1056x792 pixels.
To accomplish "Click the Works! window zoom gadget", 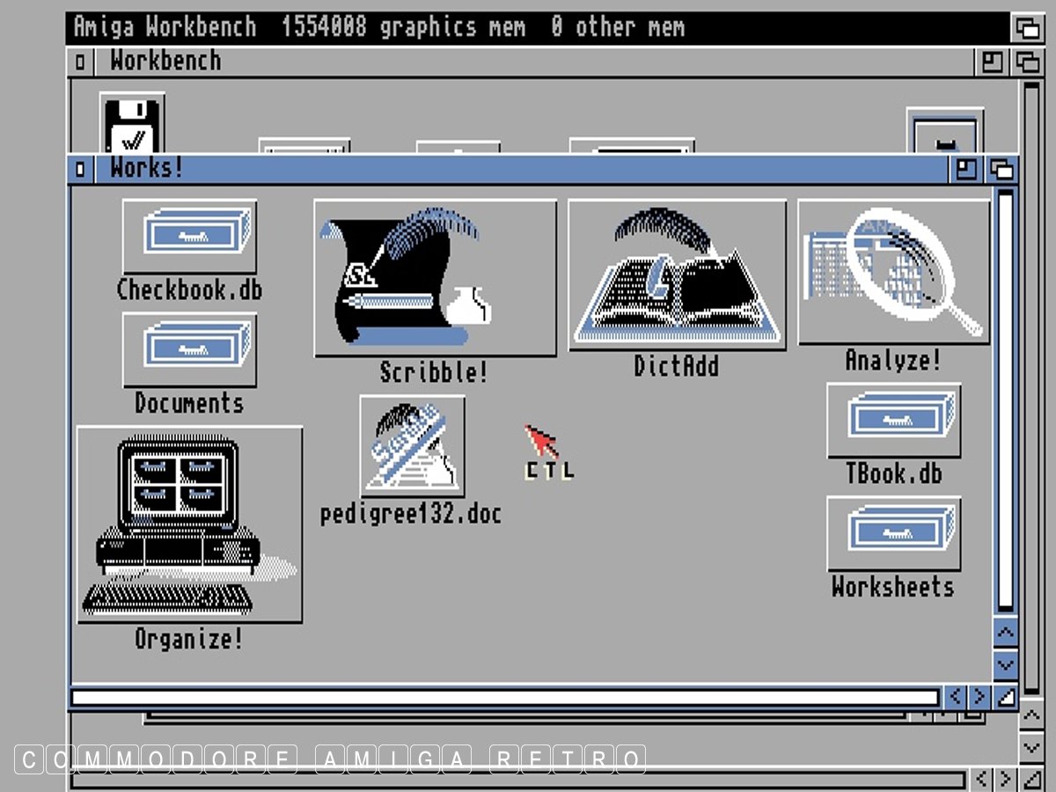I will (x=966, y=170).
